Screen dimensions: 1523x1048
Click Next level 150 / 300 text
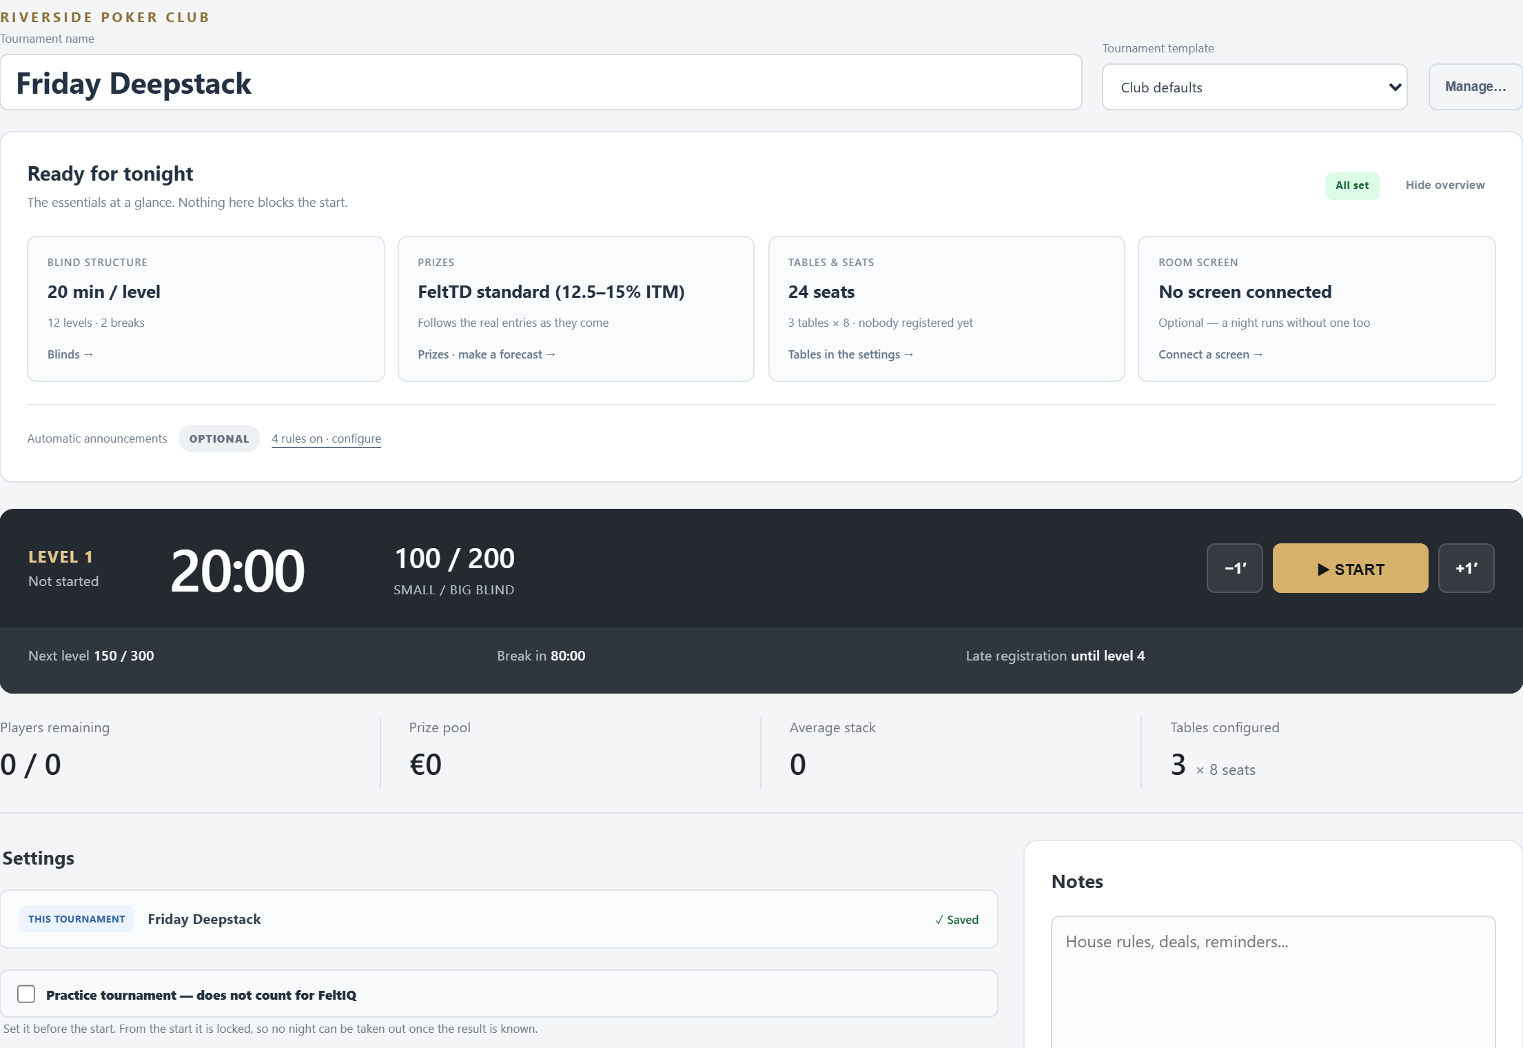pos(91,656)
